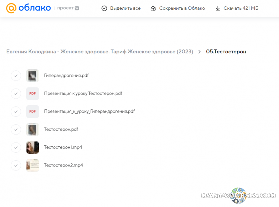The height and width of the screenshot is (207, 279).
Task: Click the download arrow icon
Action: (218, 8)
